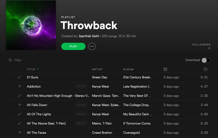
Task: Sort by date added calendar icon
Action: pos(165,69)
